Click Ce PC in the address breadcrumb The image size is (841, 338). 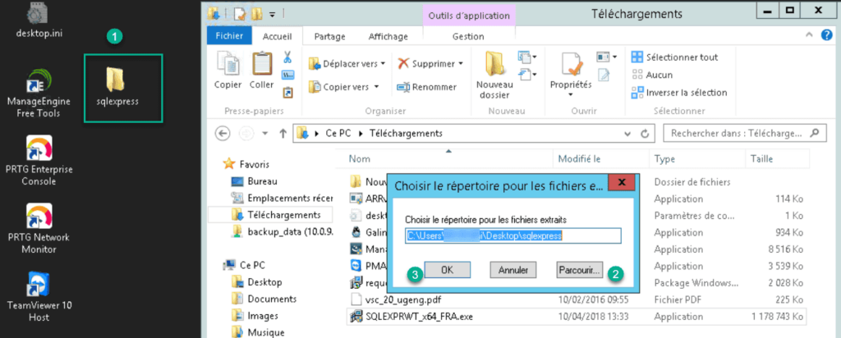click(x=338, y=134)
